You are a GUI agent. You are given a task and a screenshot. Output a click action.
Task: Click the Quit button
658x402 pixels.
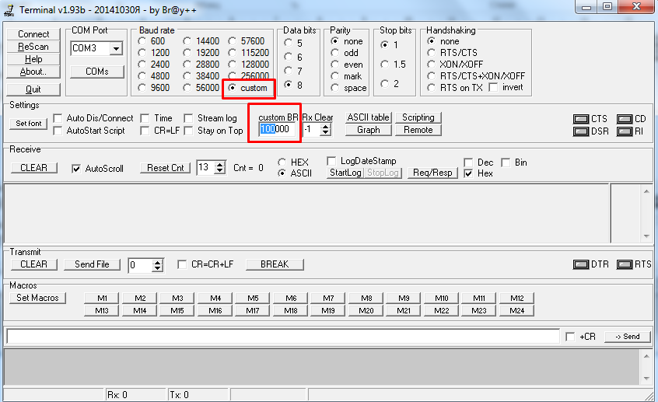pos(33,89)
